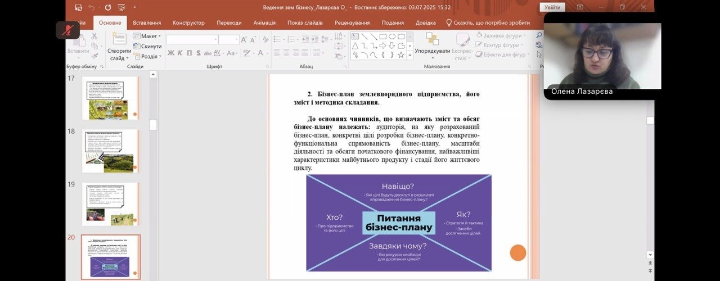The image size is (720, 281).
Task: Open the Макет layout dropdown
Action: point(147,36)
